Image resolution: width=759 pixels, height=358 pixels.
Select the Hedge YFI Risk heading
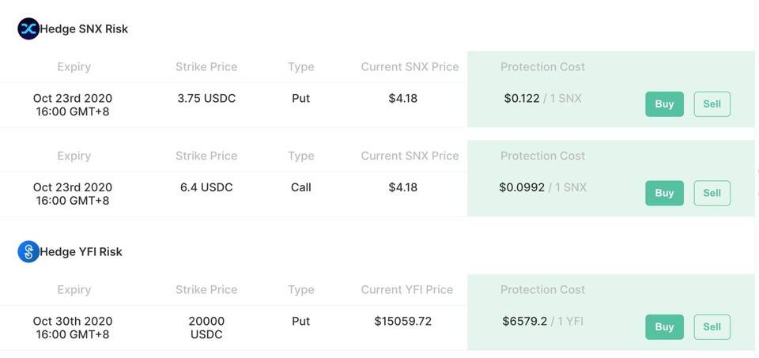81,252
